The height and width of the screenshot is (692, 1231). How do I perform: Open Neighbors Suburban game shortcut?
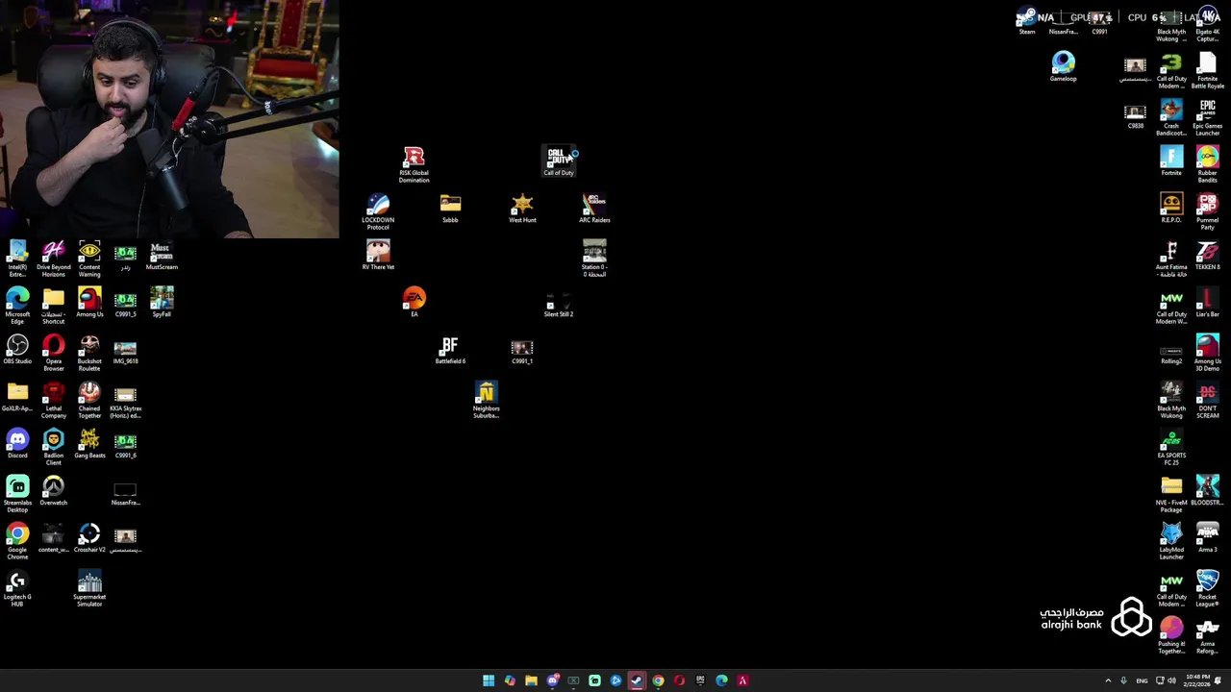(x=487, y=401)
